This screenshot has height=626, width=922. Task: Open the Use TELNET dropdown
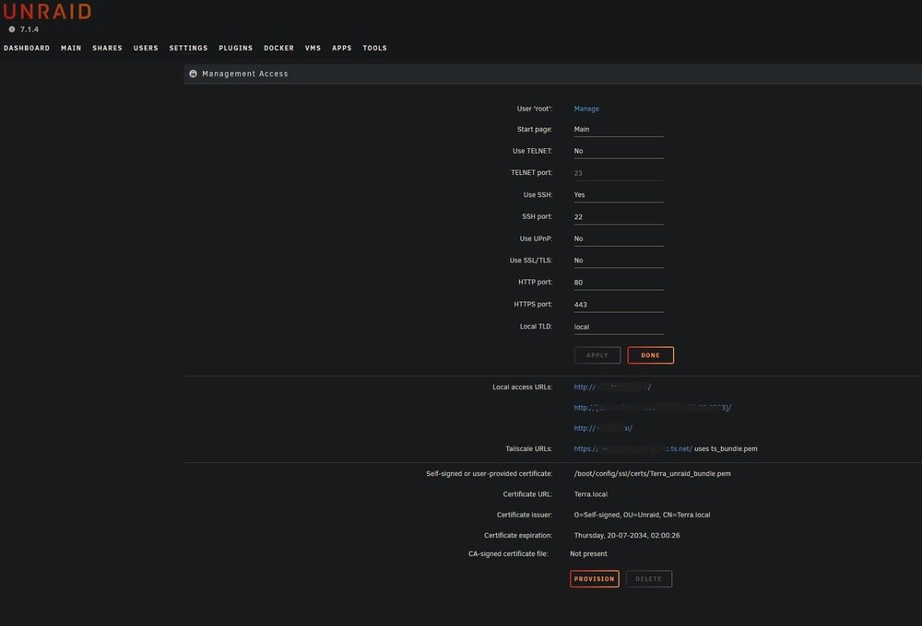[619, 152]
